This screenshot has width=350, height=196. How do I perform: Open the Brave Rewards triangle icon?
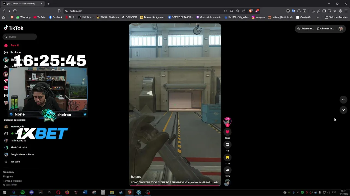(257, 11)
